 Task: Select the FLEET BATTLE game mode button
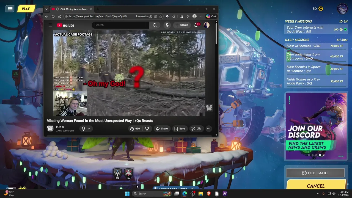[315, 173]
